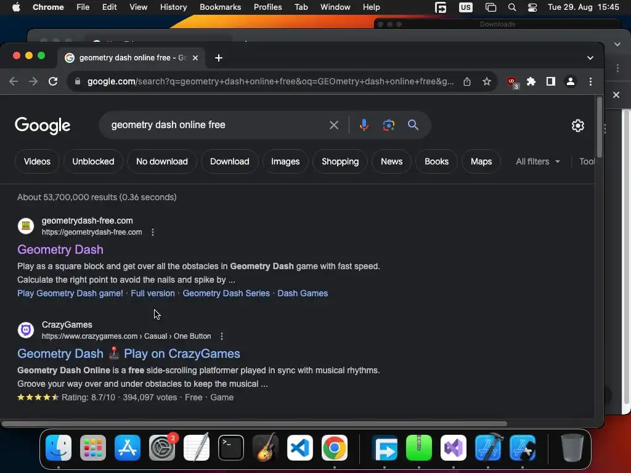
Task: Clear the Google search box
Action: (x=333, y=125)
